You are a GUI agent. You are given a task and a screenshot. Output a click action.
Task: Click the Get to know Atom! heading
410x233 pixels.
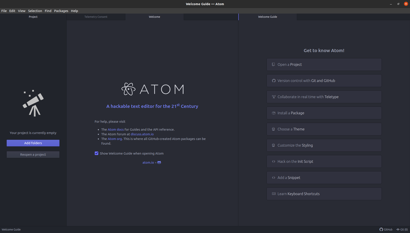[x=324, y=50]
